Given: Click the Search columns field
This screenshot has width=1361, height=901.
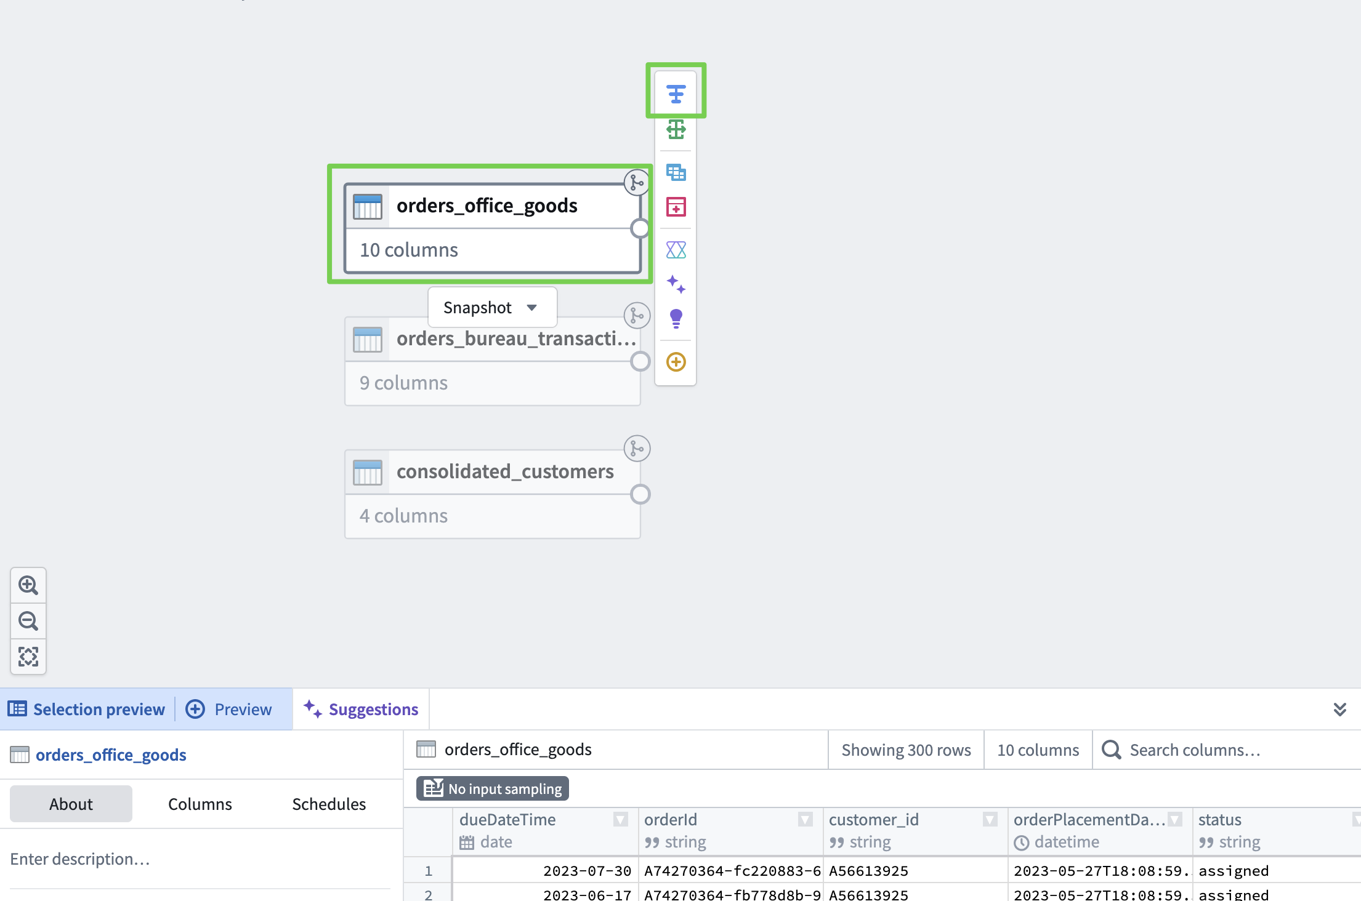Looking at the screenshot, I should point(1226,750).
